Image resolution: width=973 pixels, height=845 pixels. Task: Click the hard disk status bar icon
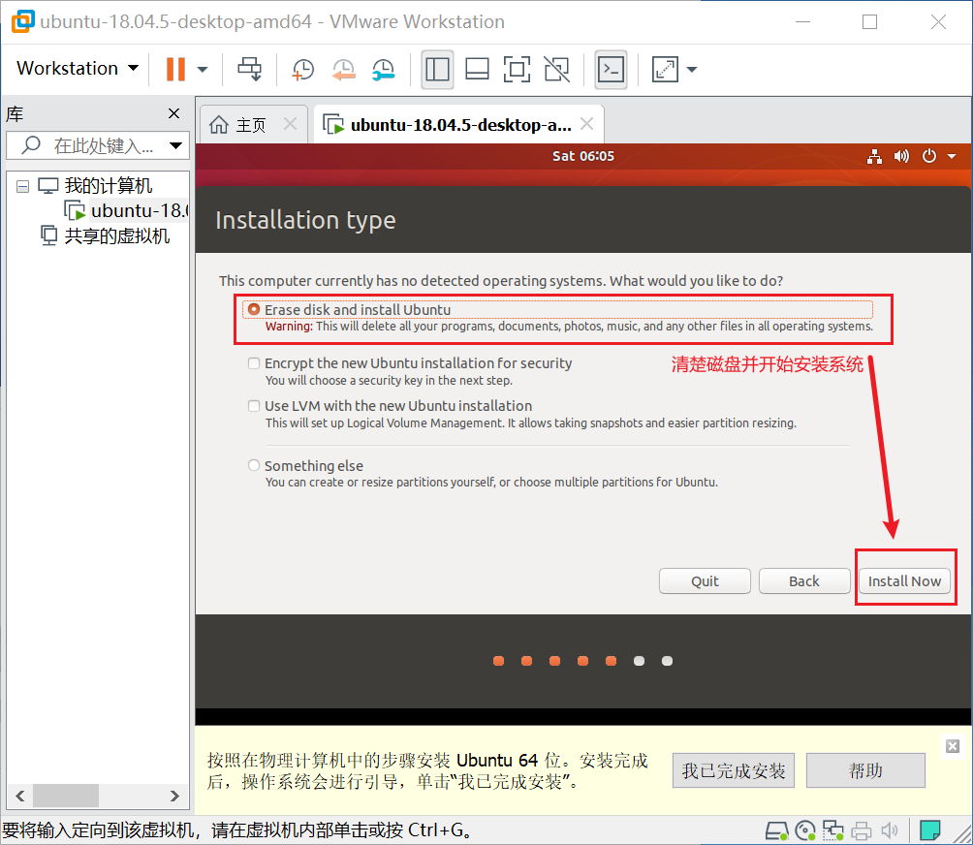(x=776, y=830)
